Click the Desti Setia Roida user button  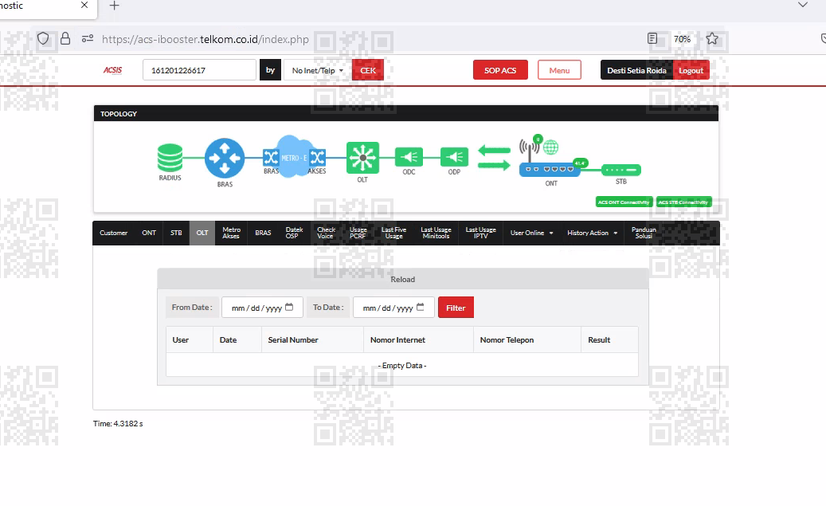pyautogui.click(x=636, y=70)
